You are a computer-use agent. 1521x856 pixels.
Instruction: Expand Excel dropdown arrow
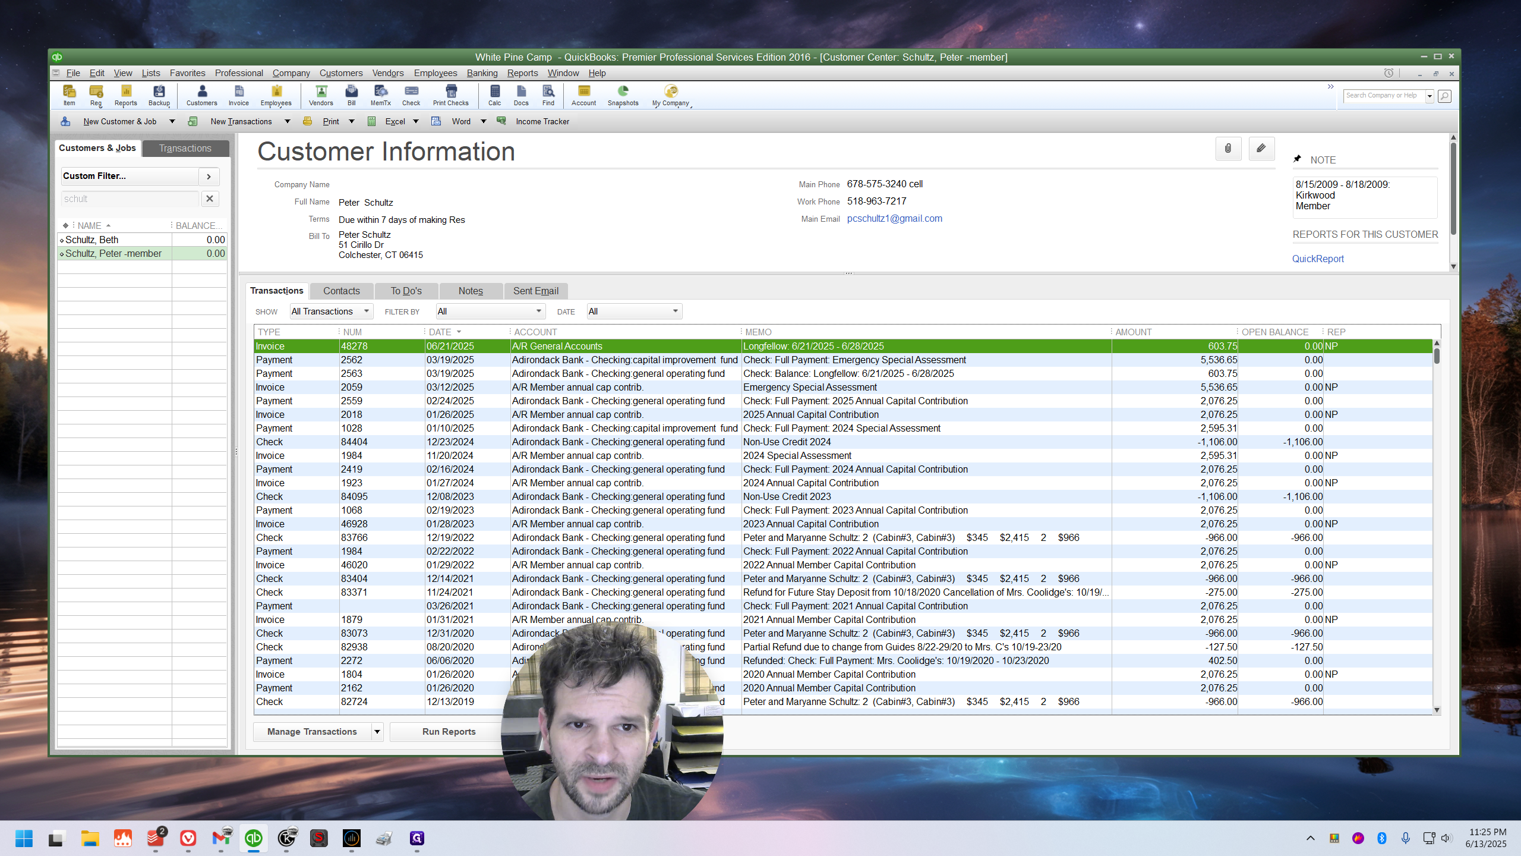(416, 121)
